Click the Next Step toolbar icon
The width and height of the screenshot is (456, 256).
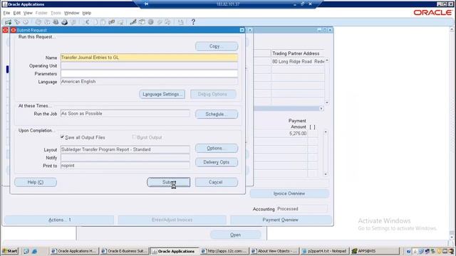click(x=47, y=22)
